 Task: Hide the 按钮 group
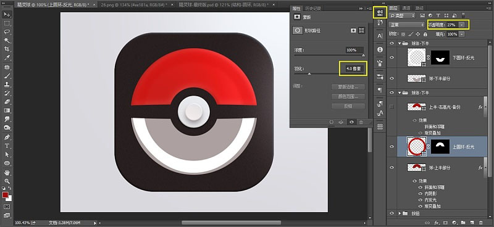[392, 213]
